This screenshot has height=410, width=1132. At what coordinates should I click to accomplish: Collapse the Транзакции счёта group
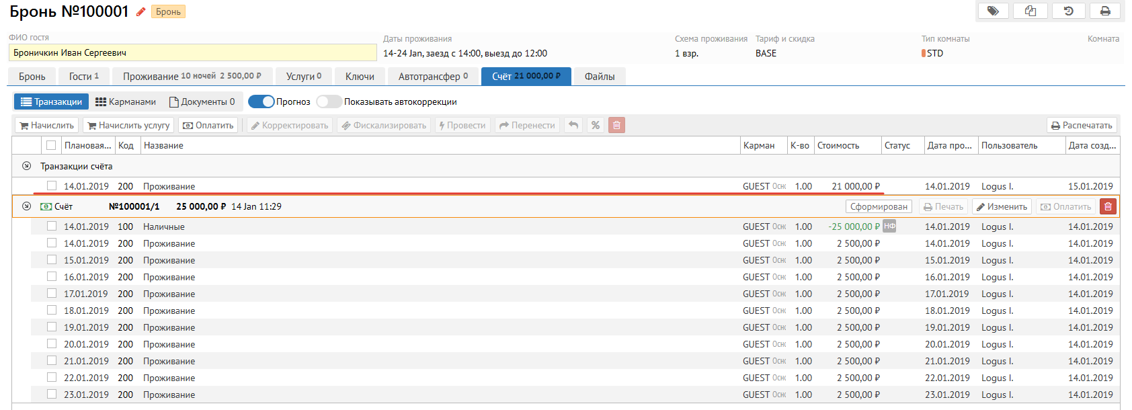click(26, 166)
